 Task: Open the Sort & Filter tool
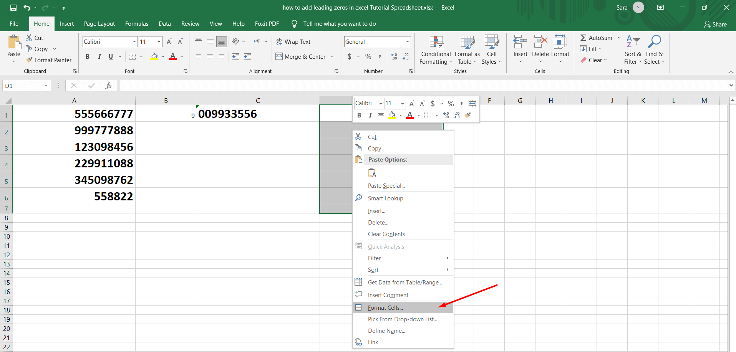click(x=633, y=50)
